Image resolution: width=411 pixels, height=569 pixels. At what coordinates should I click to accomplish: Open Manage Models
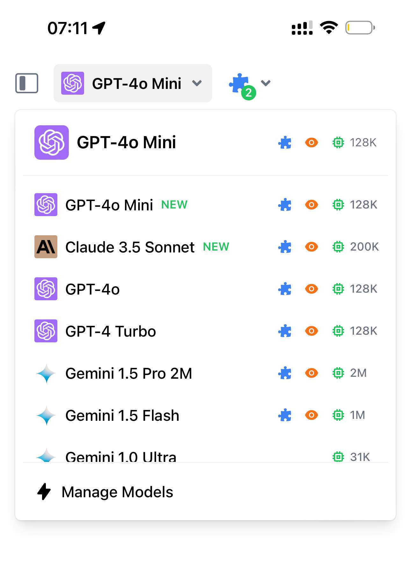205,492
